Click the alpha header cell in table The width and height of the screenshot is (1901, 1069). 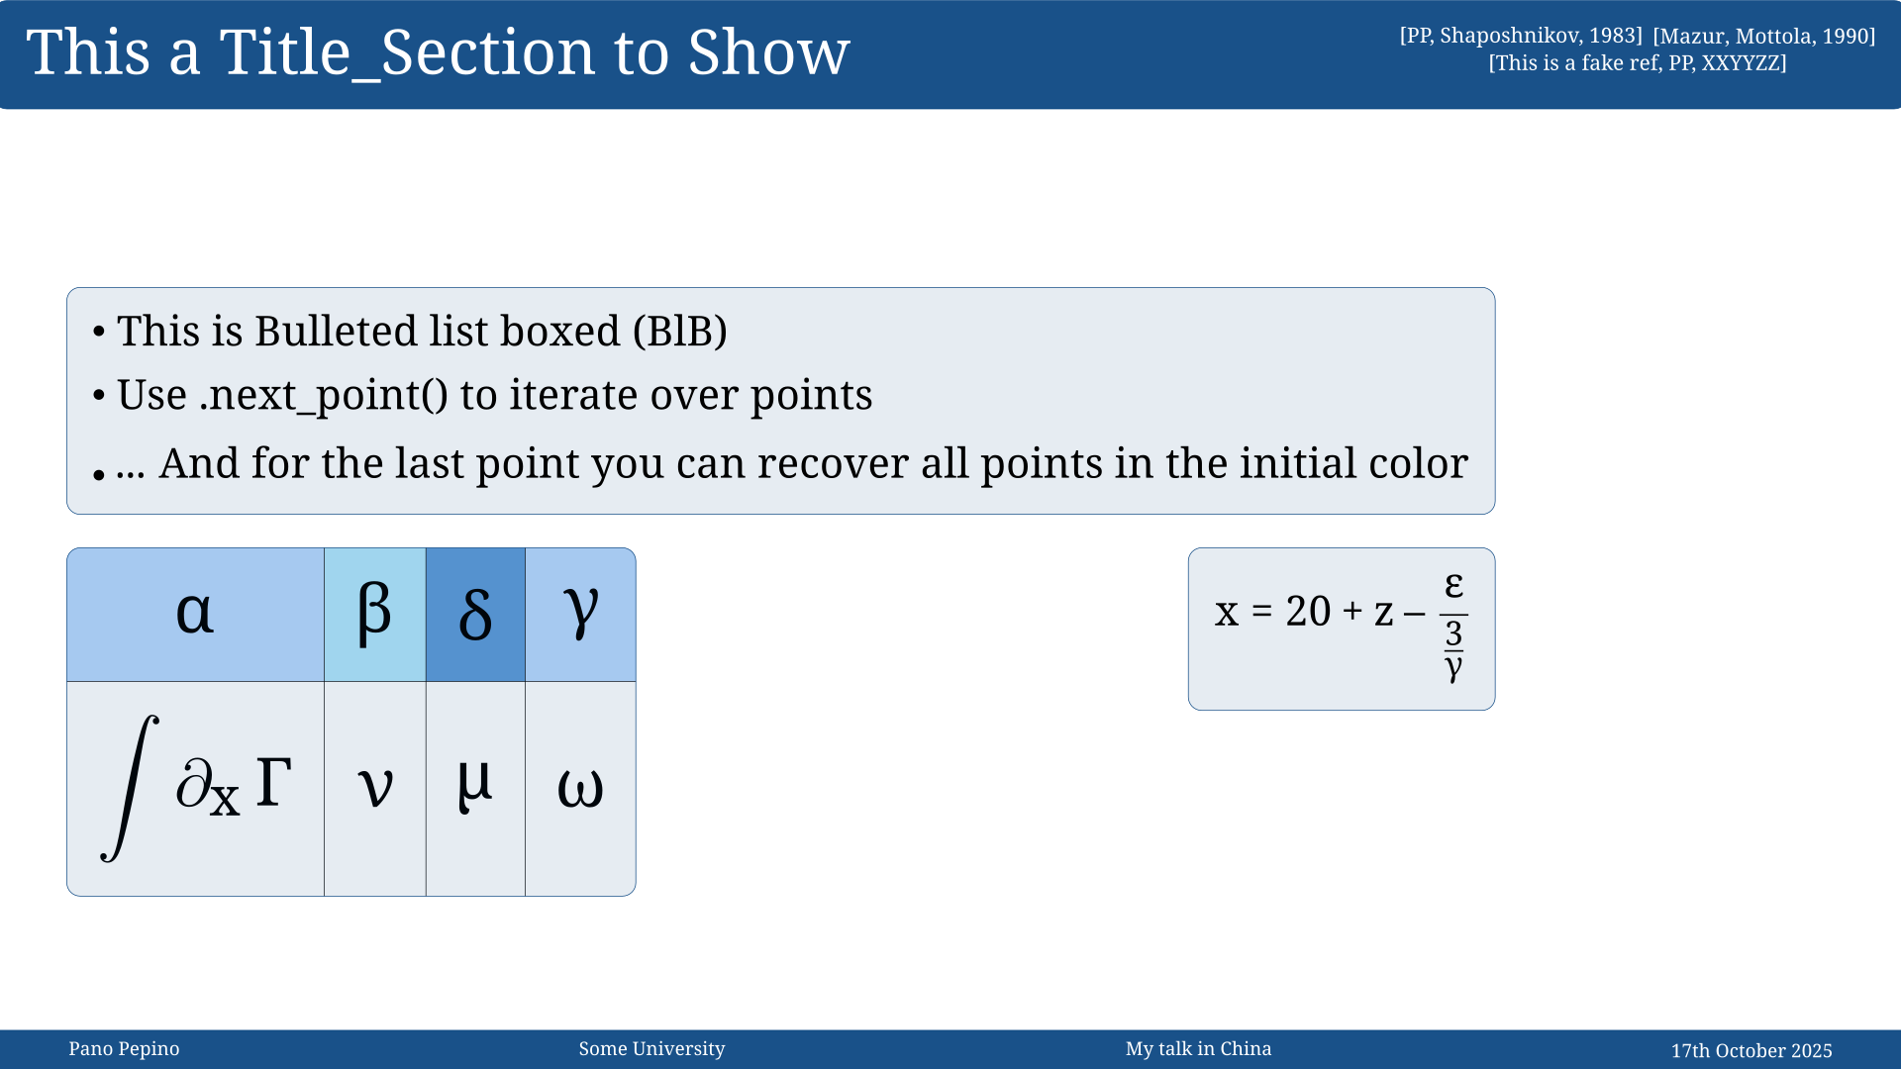coord(195,614)
